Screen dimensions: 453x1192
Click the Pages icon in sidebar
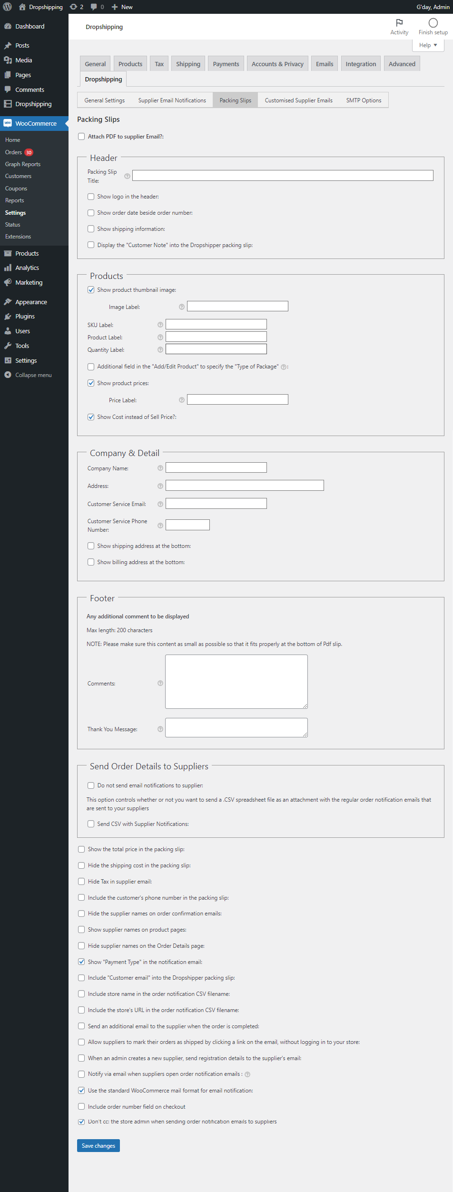[8, 75]
